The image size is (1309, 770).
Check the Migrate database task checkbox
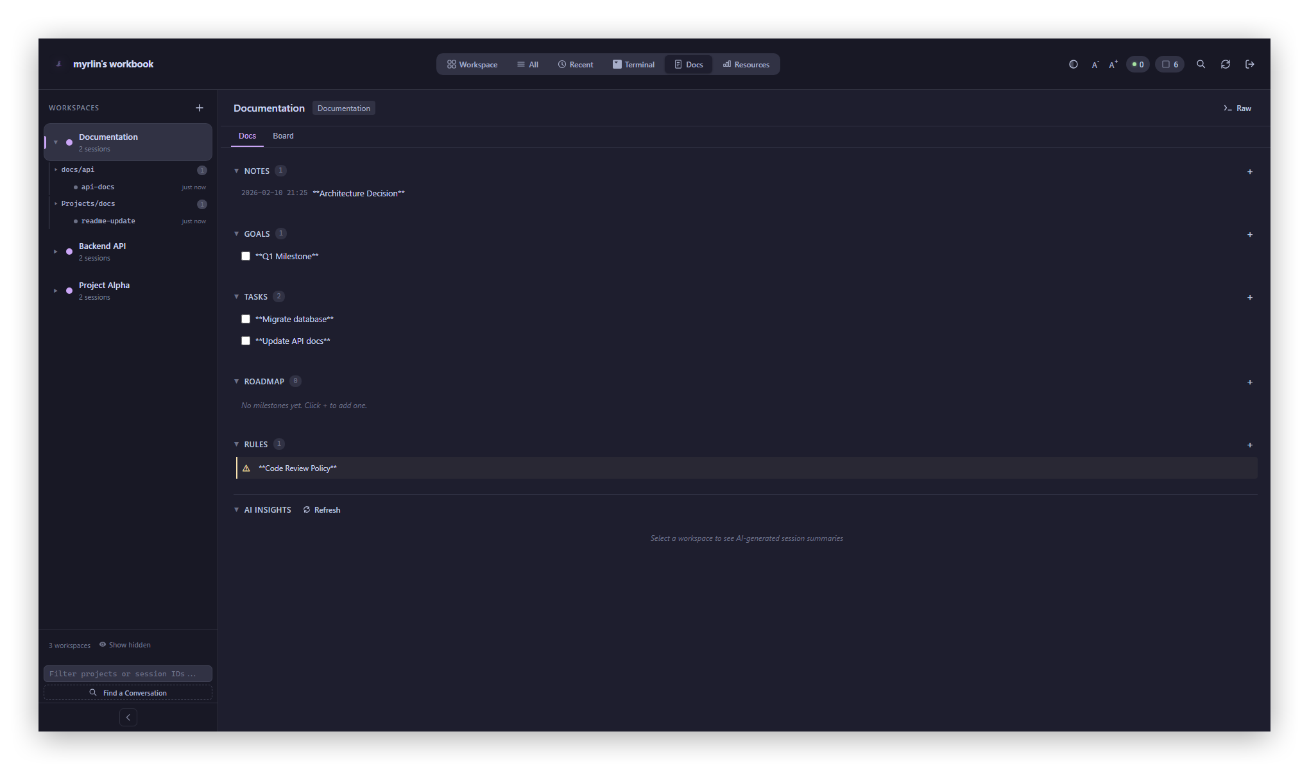[246, 319]
